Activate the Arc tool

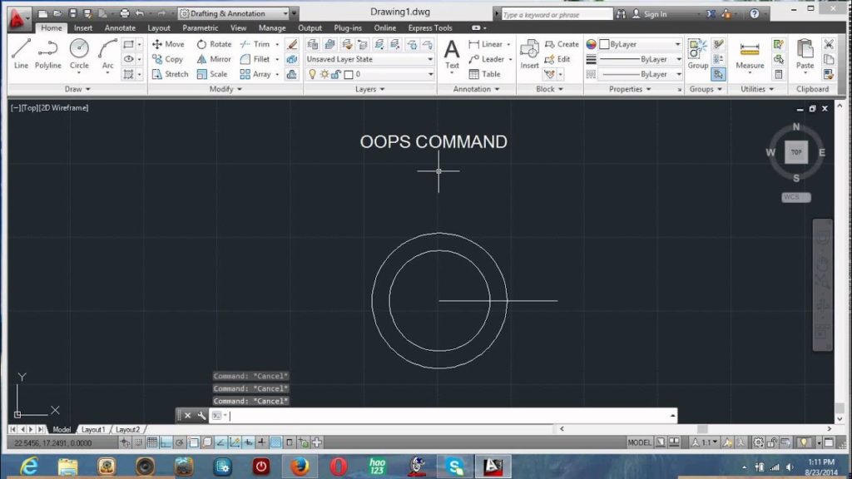tap(107, 53)
